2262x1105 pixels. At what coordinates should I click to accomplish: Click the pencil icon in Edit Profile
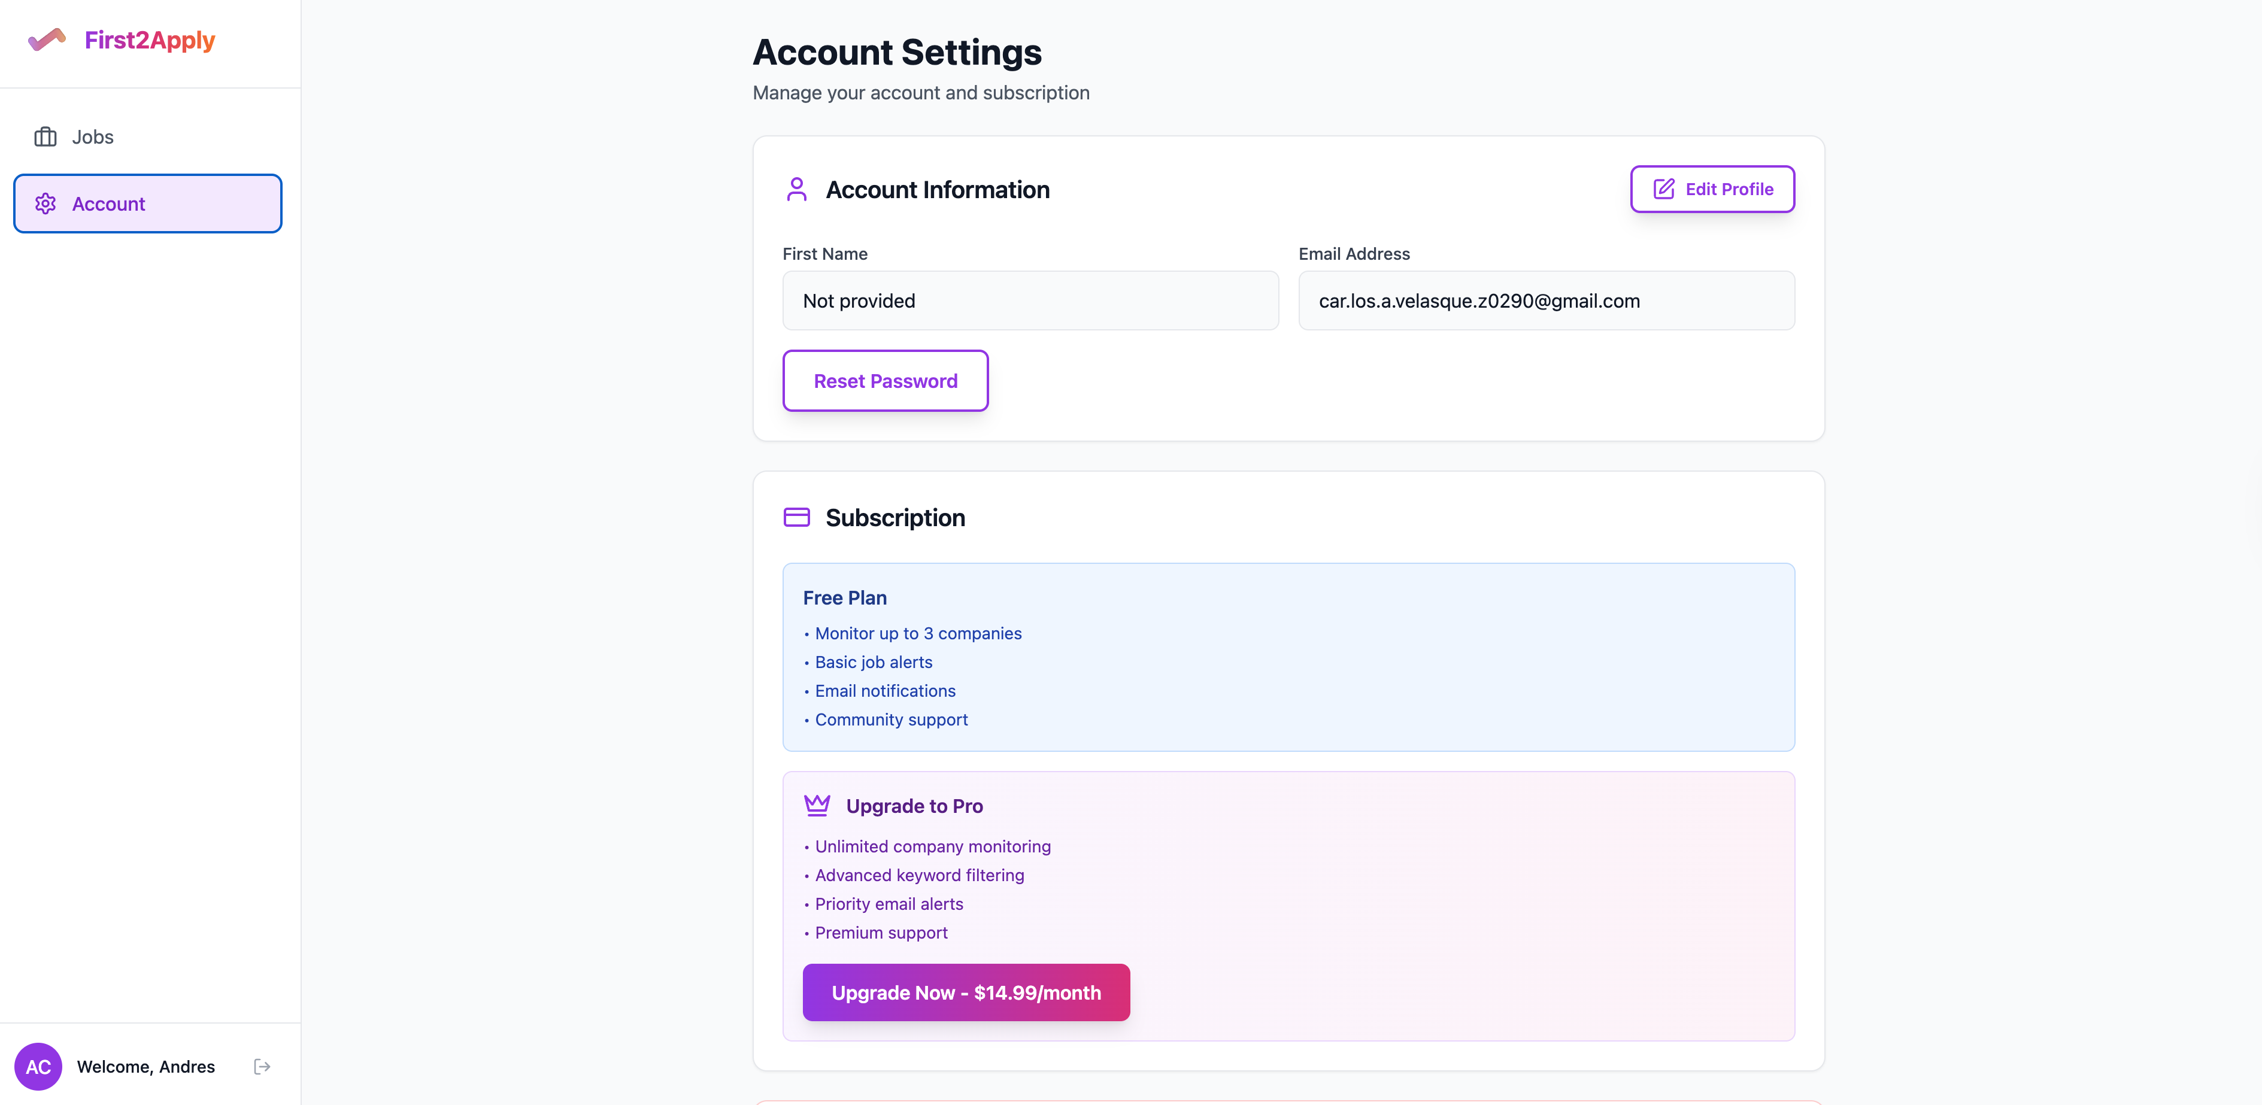pos(1663,189)
